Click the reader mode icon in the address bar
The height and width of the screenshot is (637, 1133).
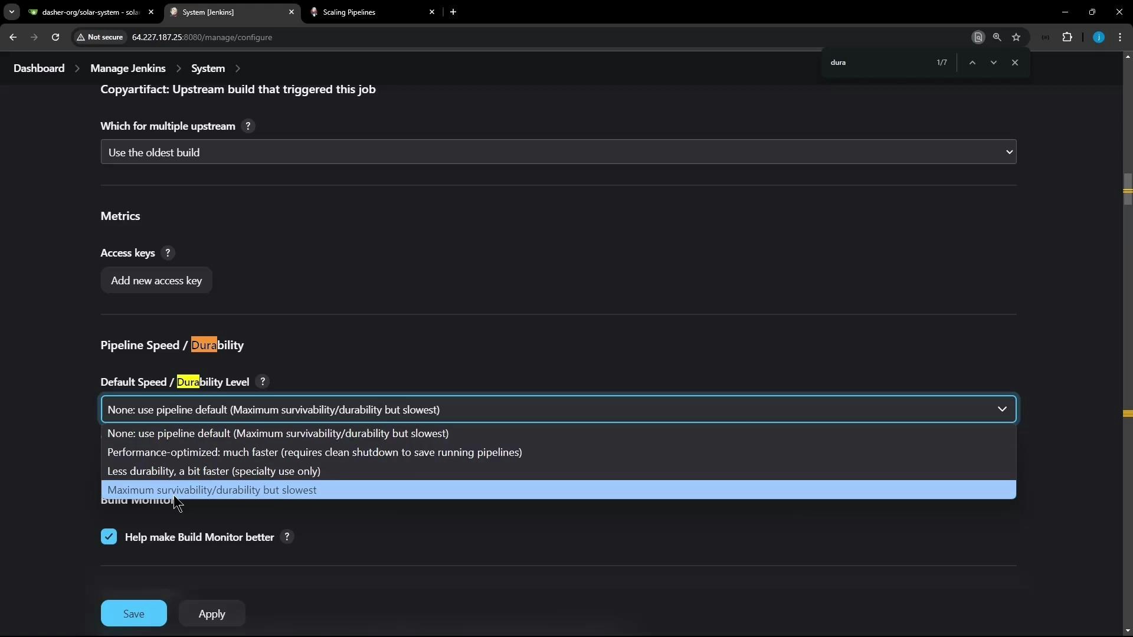978,37
